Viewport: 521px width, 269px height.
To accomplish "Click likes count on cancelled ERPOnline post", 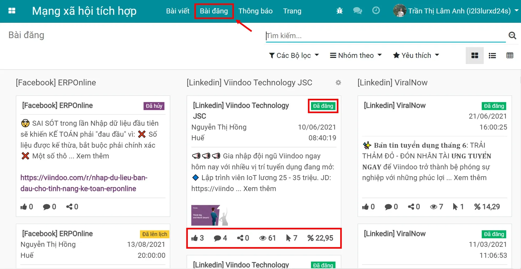I will point(27,207).
